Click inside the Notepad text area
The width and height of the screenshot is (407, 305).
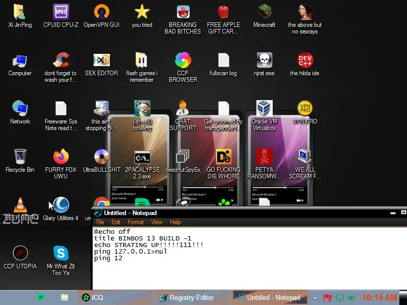coord(250,259)
